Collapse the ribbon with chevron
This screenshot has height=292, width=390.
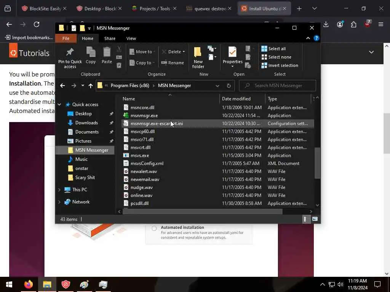308,38
